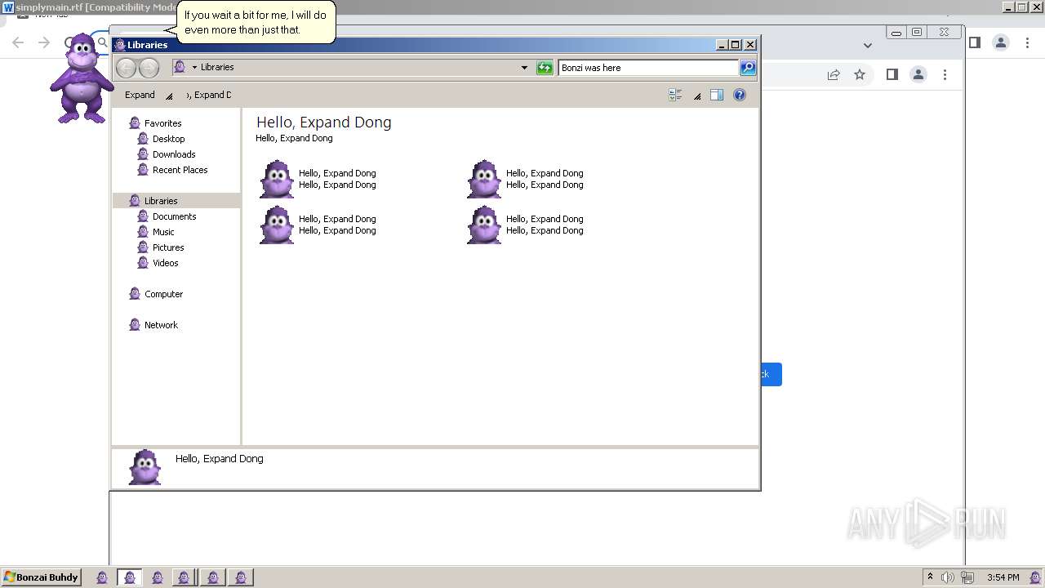Click the active second Bonzi taskbar button

[x=130, y=577]
